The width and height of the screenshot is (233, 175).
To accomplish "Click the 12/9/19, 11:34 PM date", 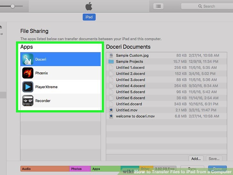I will pos(204,62).
